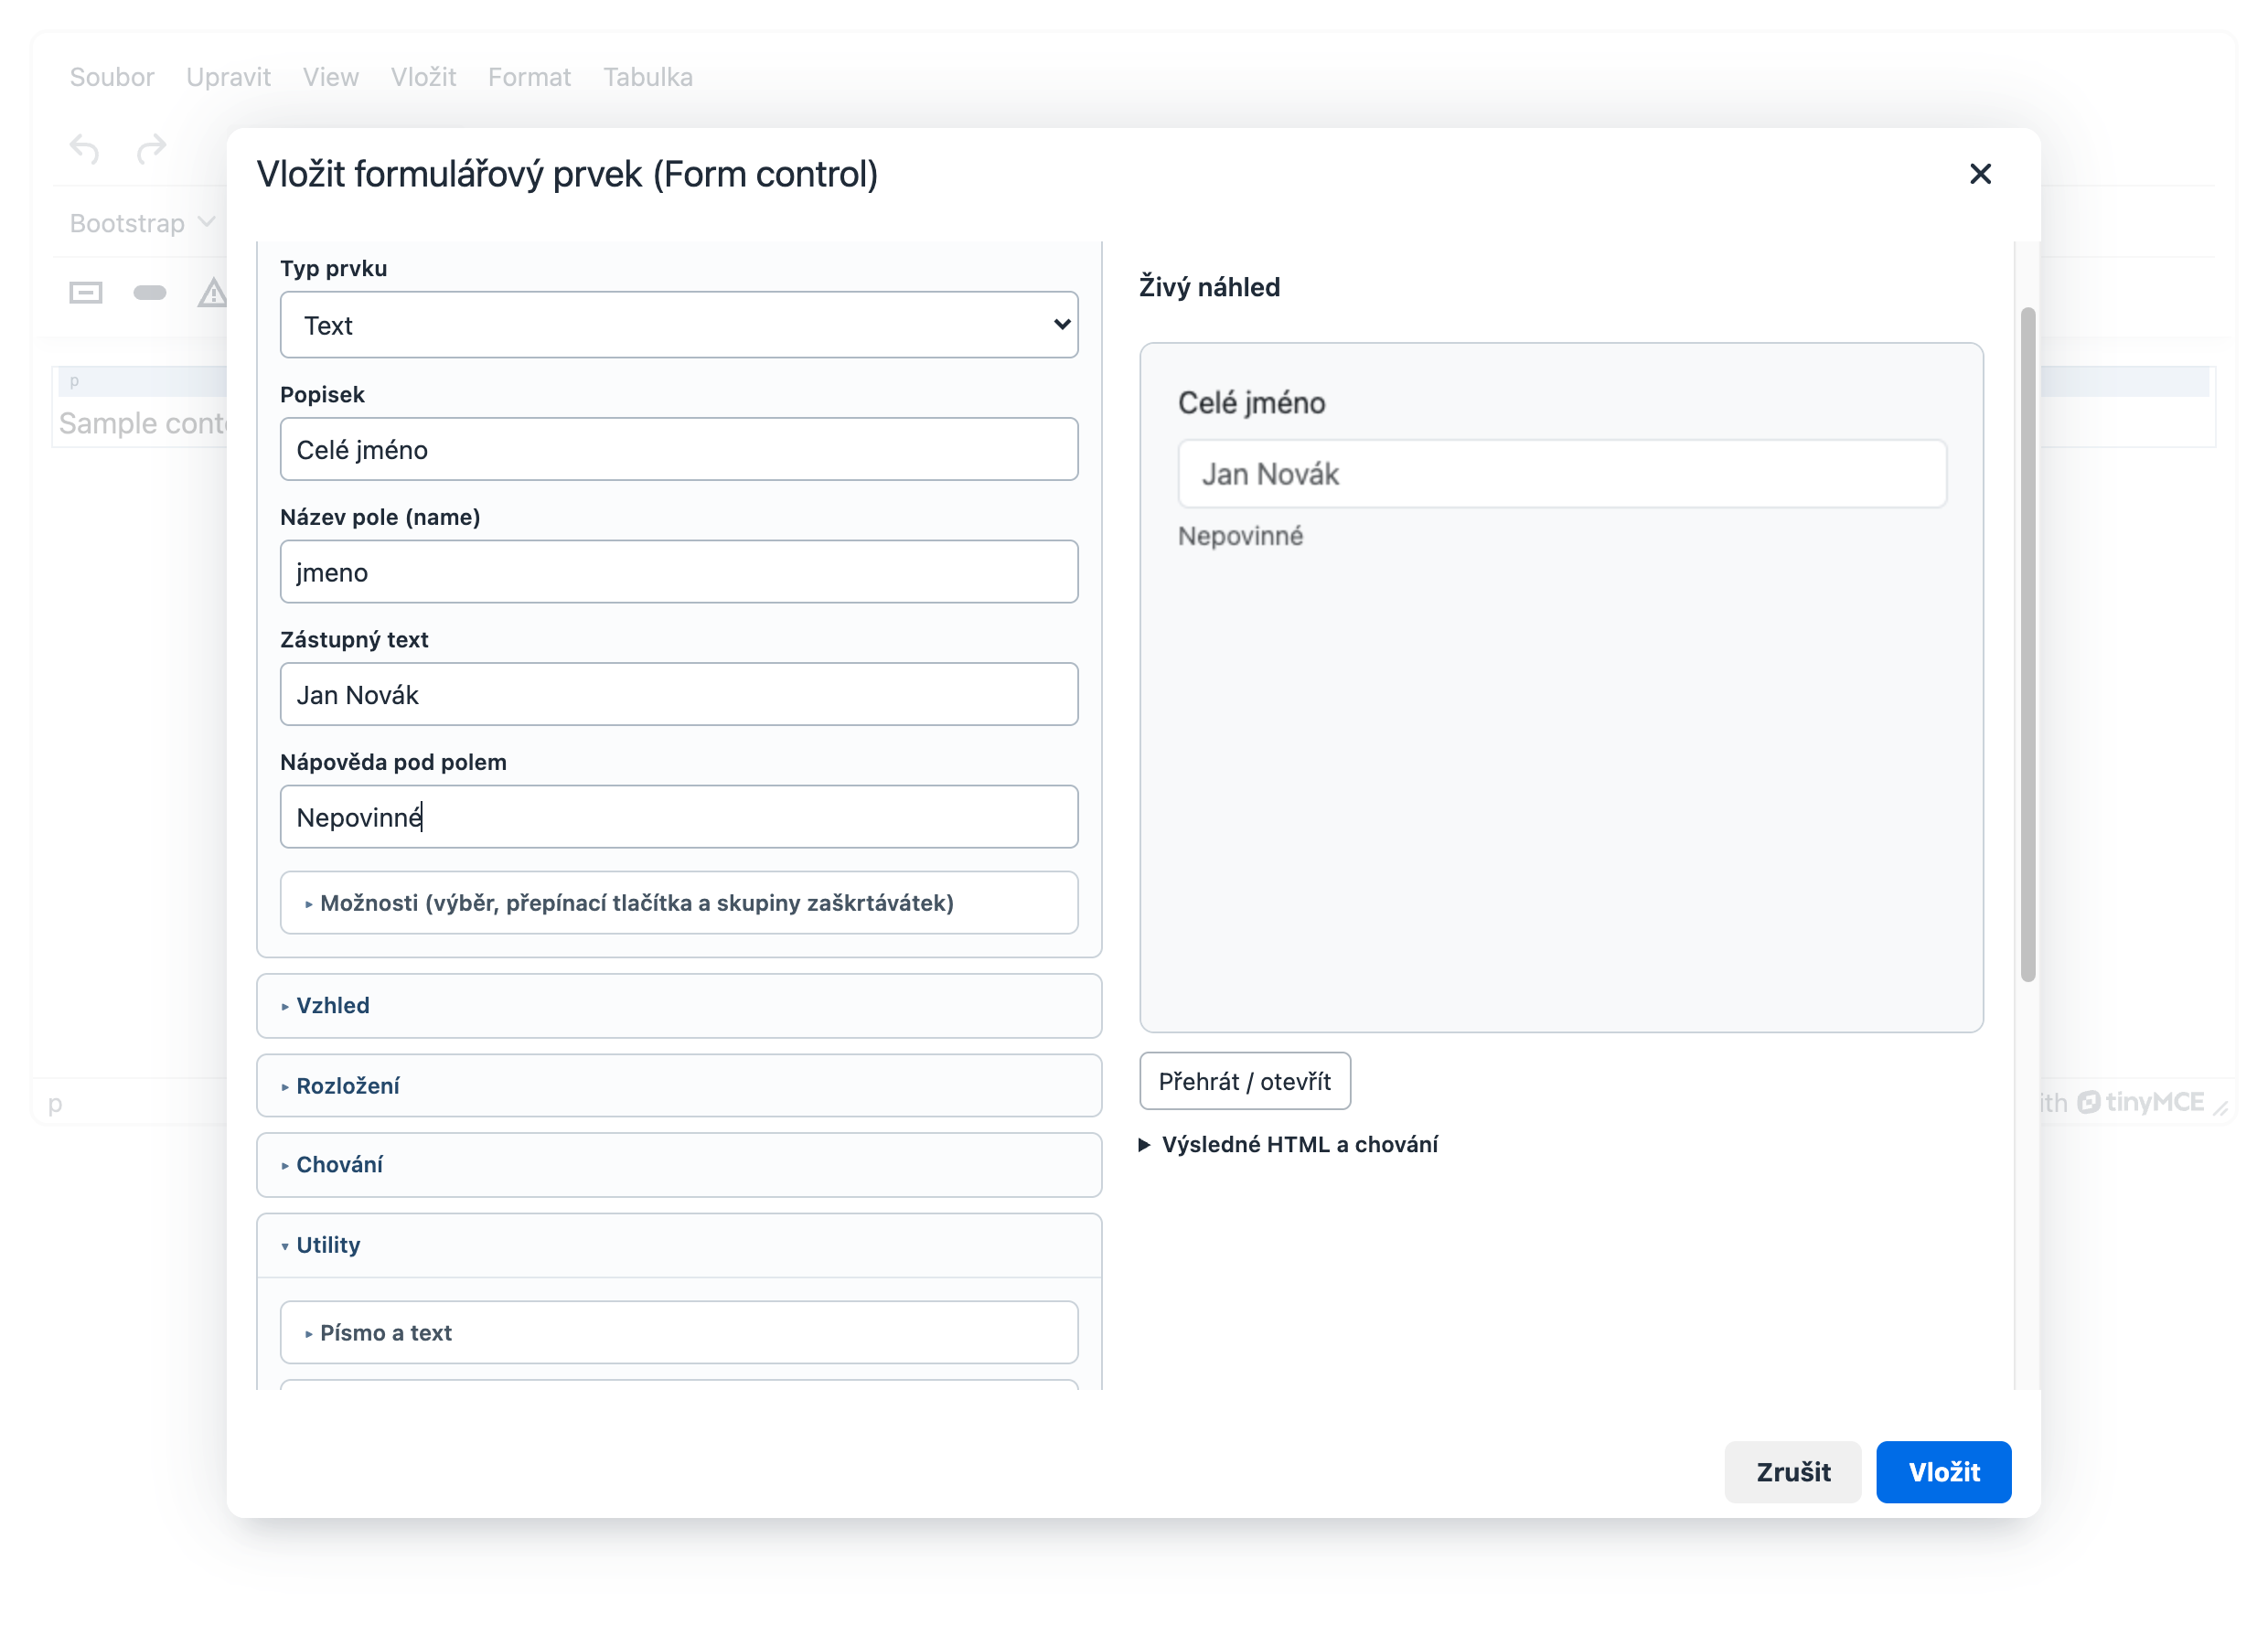The width and height of the screenshot is (2268, 1646).
Task: Click the alert triangle toolbar icon
Action: pos(212,293)
